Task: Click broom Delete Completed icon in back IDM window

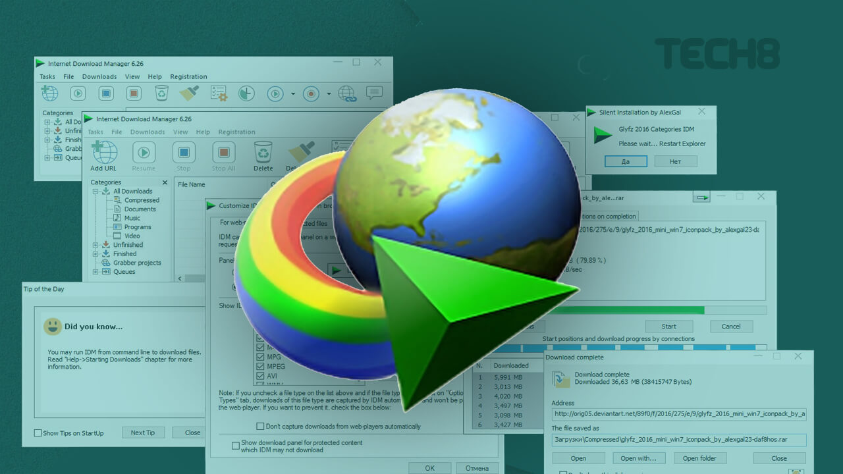Action: 189,93
